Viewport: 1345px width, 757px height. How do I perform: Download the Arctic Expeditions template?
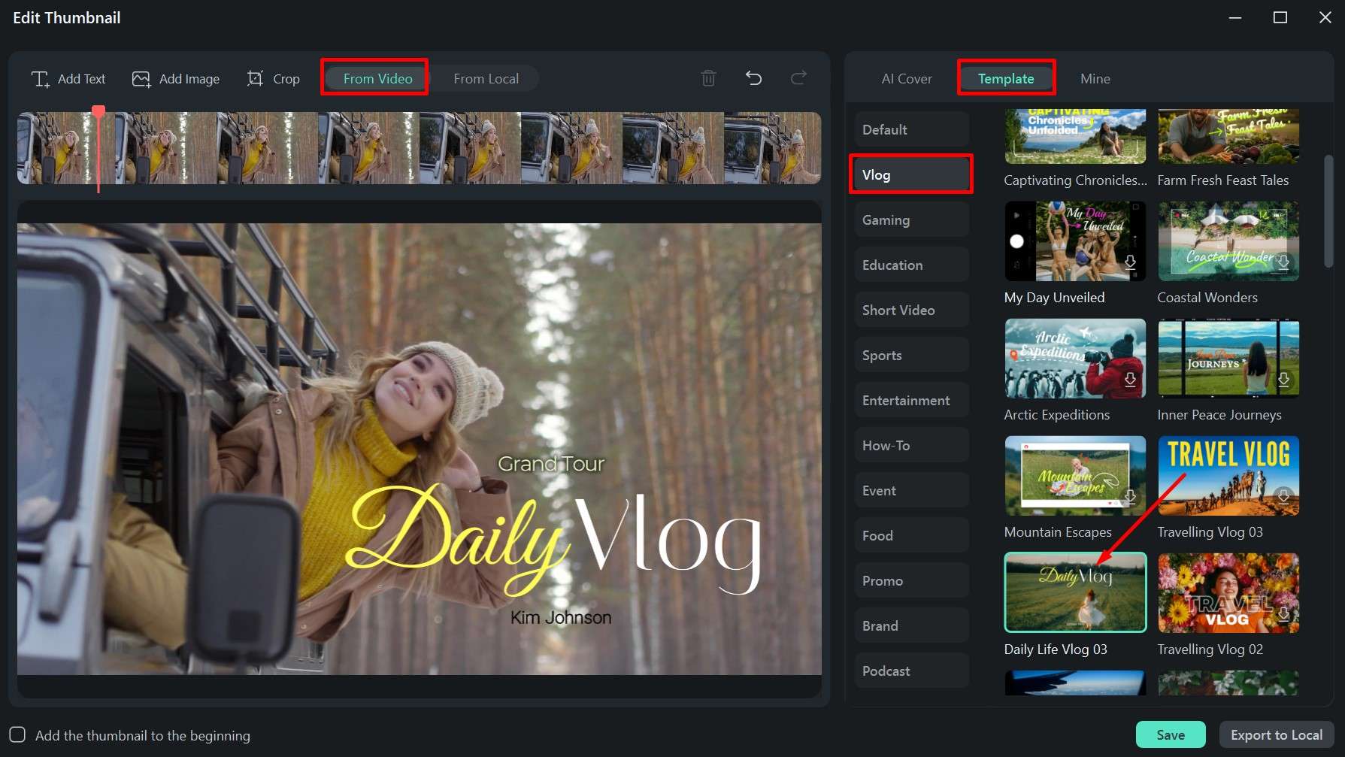[1130, 380]
